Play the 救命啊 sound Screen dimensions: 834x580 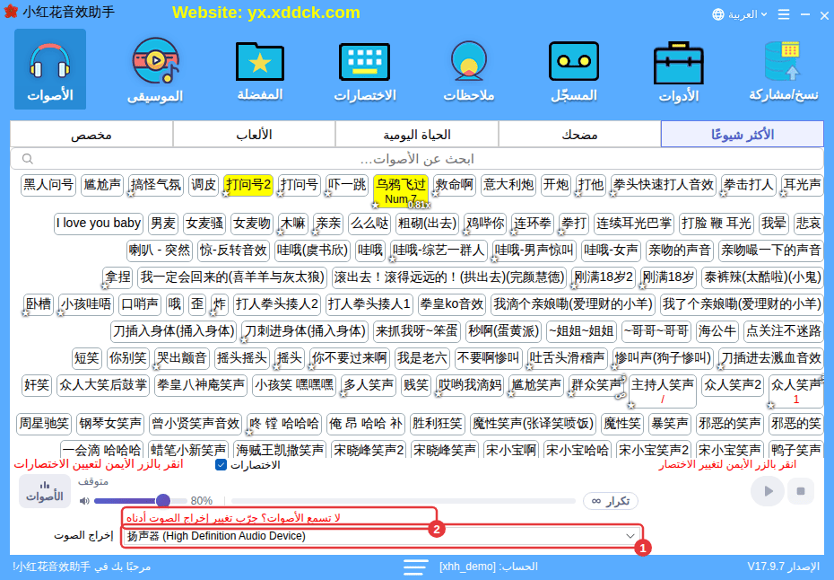point(455,185)
